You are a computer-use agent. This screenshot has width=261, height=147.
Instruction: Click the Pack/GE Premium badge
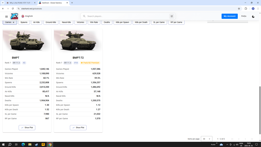[90, 63]
